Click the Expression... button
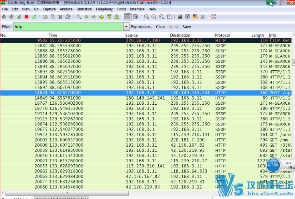The image size is (295, 199). (x=142, y=27)
